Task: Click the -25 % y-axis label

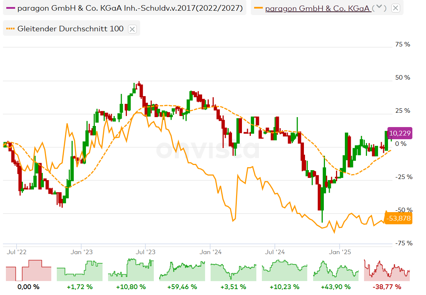Action: coord(404,177)
